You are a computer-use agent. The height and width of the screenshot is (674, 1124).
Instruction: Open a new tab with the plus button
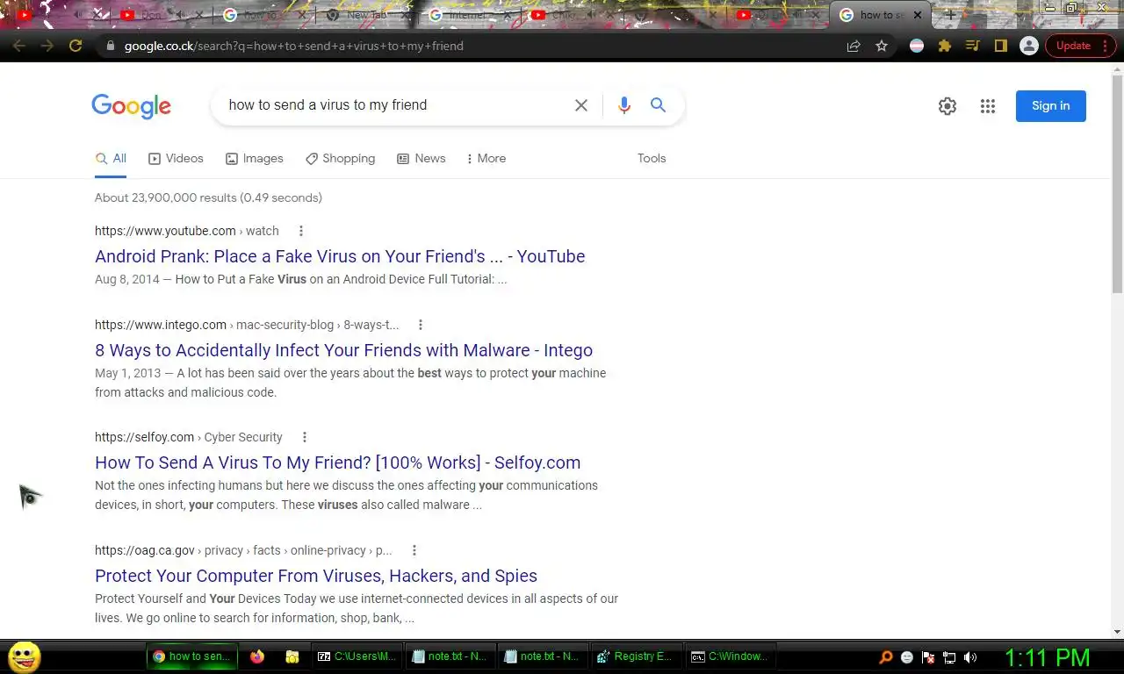point(950,15)
